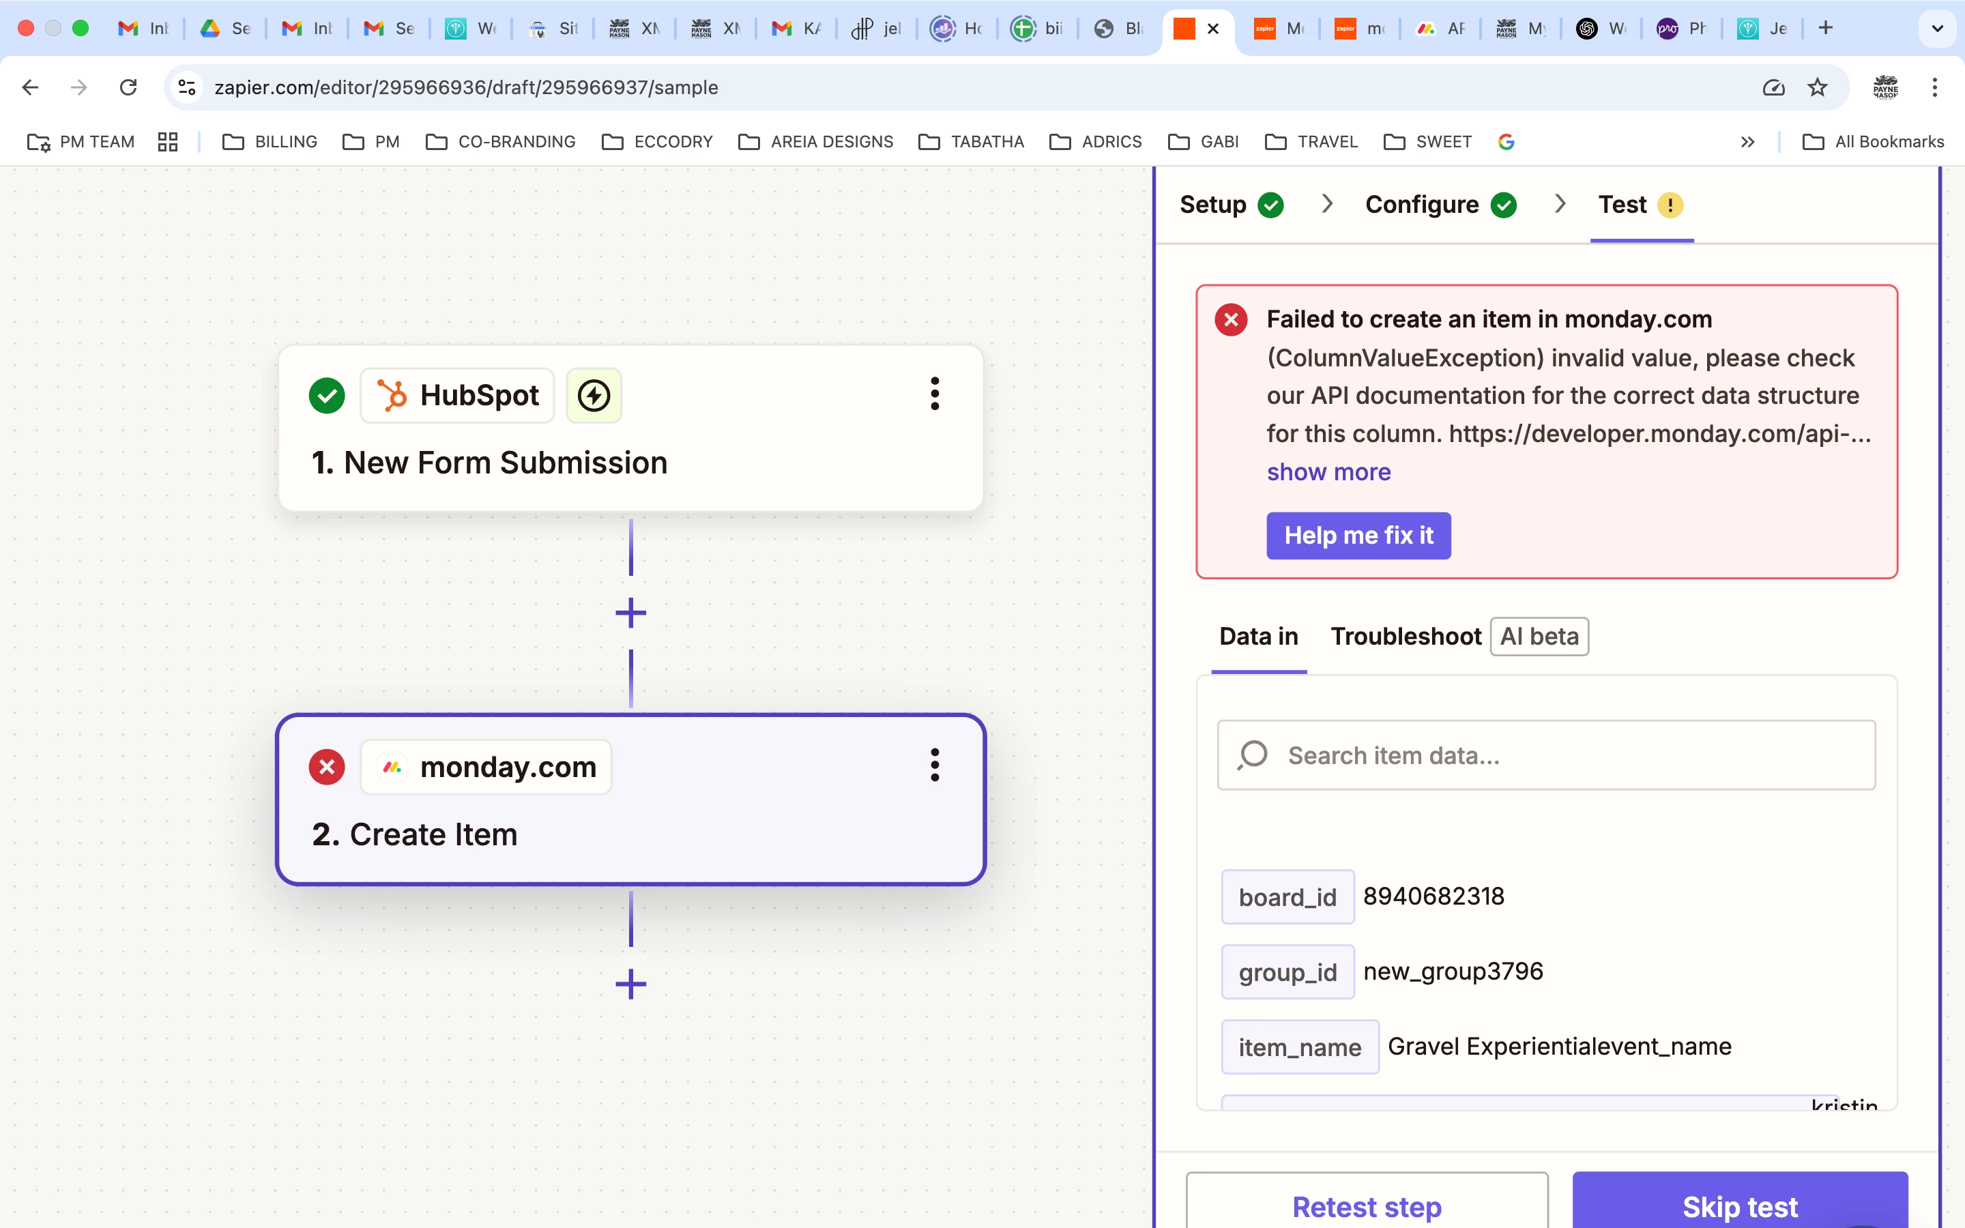This screenshot has width=1965, height=1228.
Task: Open the Troubleshoot AI beta tab
Action: [x=1459, y=636]
